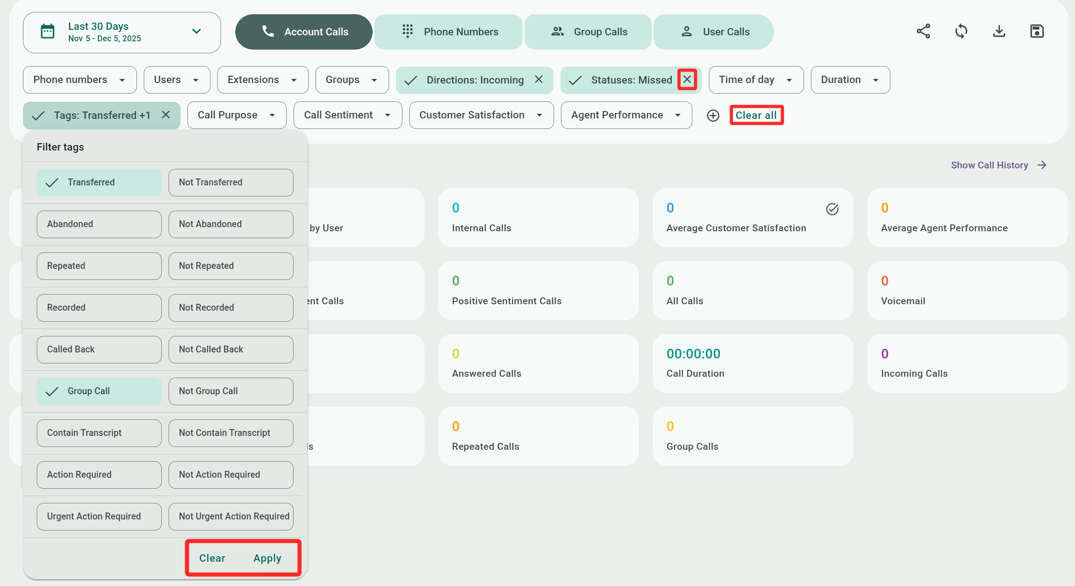This screenshot has height=586, width=1075.
Task: Click the save view icon
Action: point(1037,32)
